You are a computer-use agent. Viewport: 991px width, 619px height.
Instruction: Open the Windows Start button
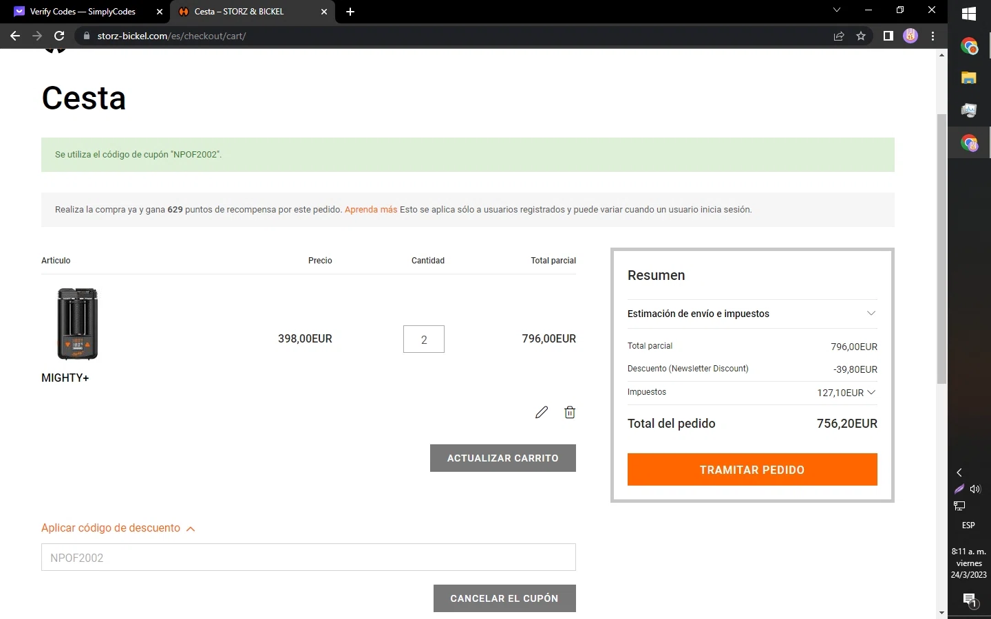969,14
